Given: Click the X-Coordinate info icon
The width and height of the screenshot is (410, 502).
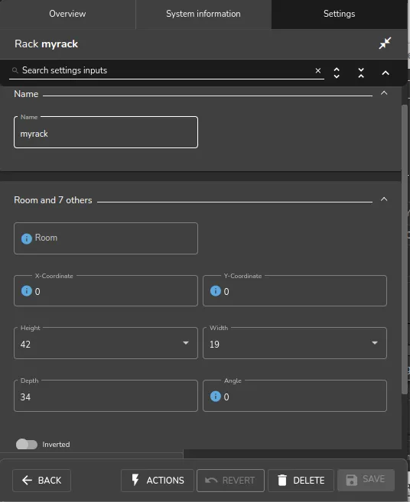Looking at the screenshot, I should pos(27,290).
